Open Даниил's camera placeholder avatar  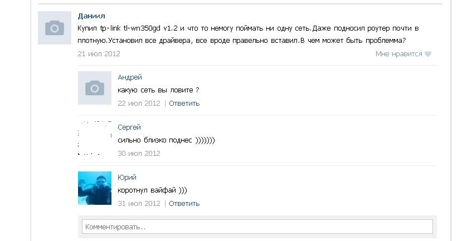click(54, 28)
